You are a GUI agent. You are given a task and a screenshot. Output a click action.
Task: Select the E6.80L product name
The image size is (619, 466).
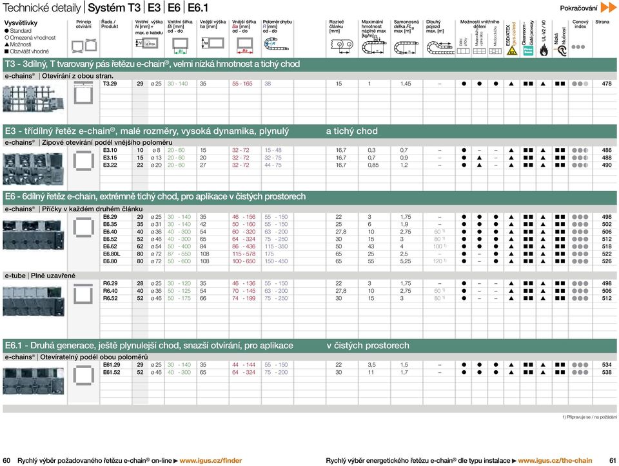(x=112, y=254)
